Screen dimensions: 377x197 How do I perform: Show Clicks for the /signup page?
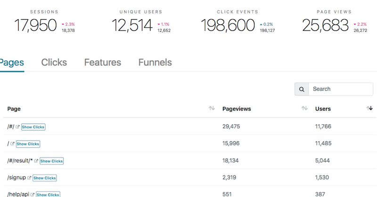(x=45, y=178)
